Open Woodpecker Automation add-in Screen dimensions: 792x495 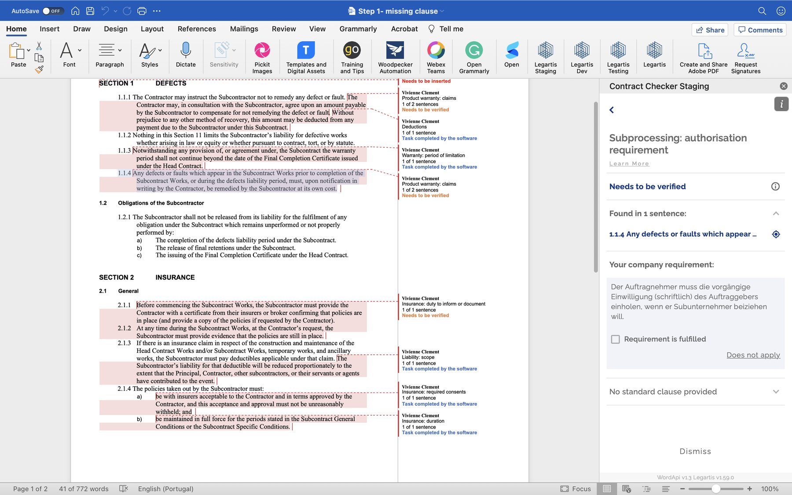pyautogui.click(x=395, y=58)
